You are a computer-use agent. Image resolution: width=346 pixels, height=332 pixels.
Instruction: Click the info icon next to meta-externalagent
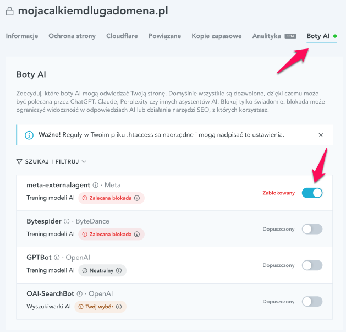point(95,185)
